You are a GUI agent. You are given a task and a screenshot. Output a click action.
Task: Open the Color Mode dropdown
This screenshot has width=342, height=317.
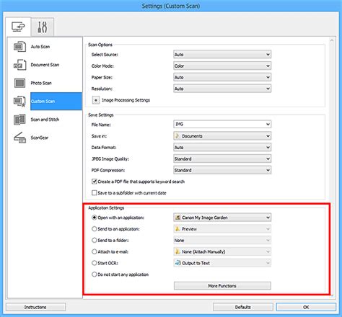(x=222, y=66)
